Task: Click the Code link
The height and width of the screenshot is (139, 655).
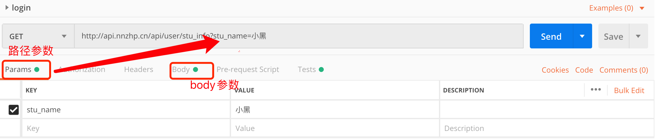Action: pos(584,70)
